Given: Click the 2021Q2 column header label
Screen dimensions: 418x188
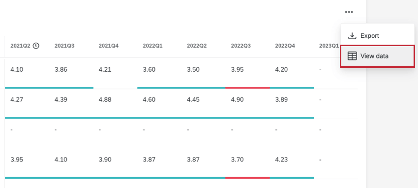Looking at the screenshot, I should tap(20, 46).
